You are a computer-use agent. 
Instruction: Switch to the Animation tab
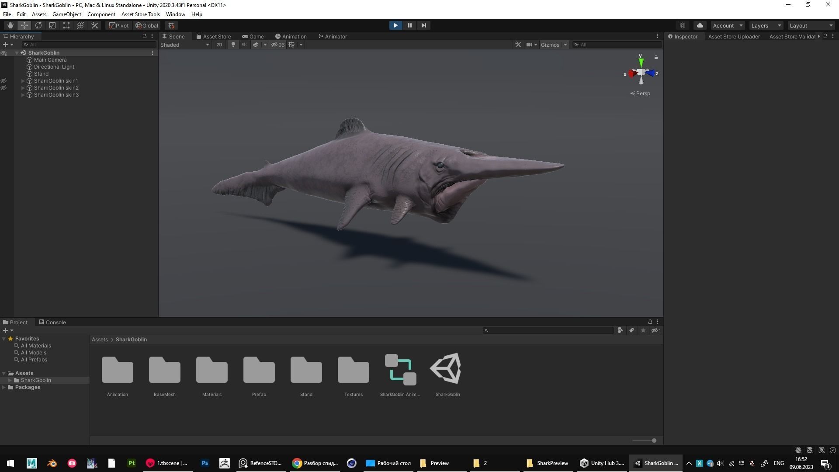(x=291, y=36)
